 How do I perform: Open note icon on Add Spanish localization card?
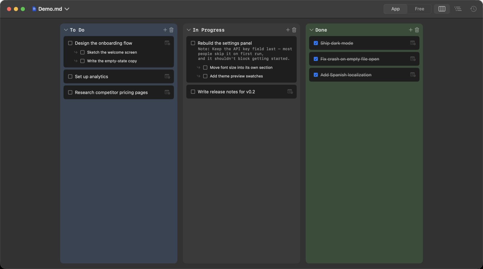click(x=413, y=75)
